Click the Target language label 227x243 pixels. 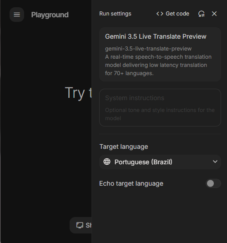[124, 147]
